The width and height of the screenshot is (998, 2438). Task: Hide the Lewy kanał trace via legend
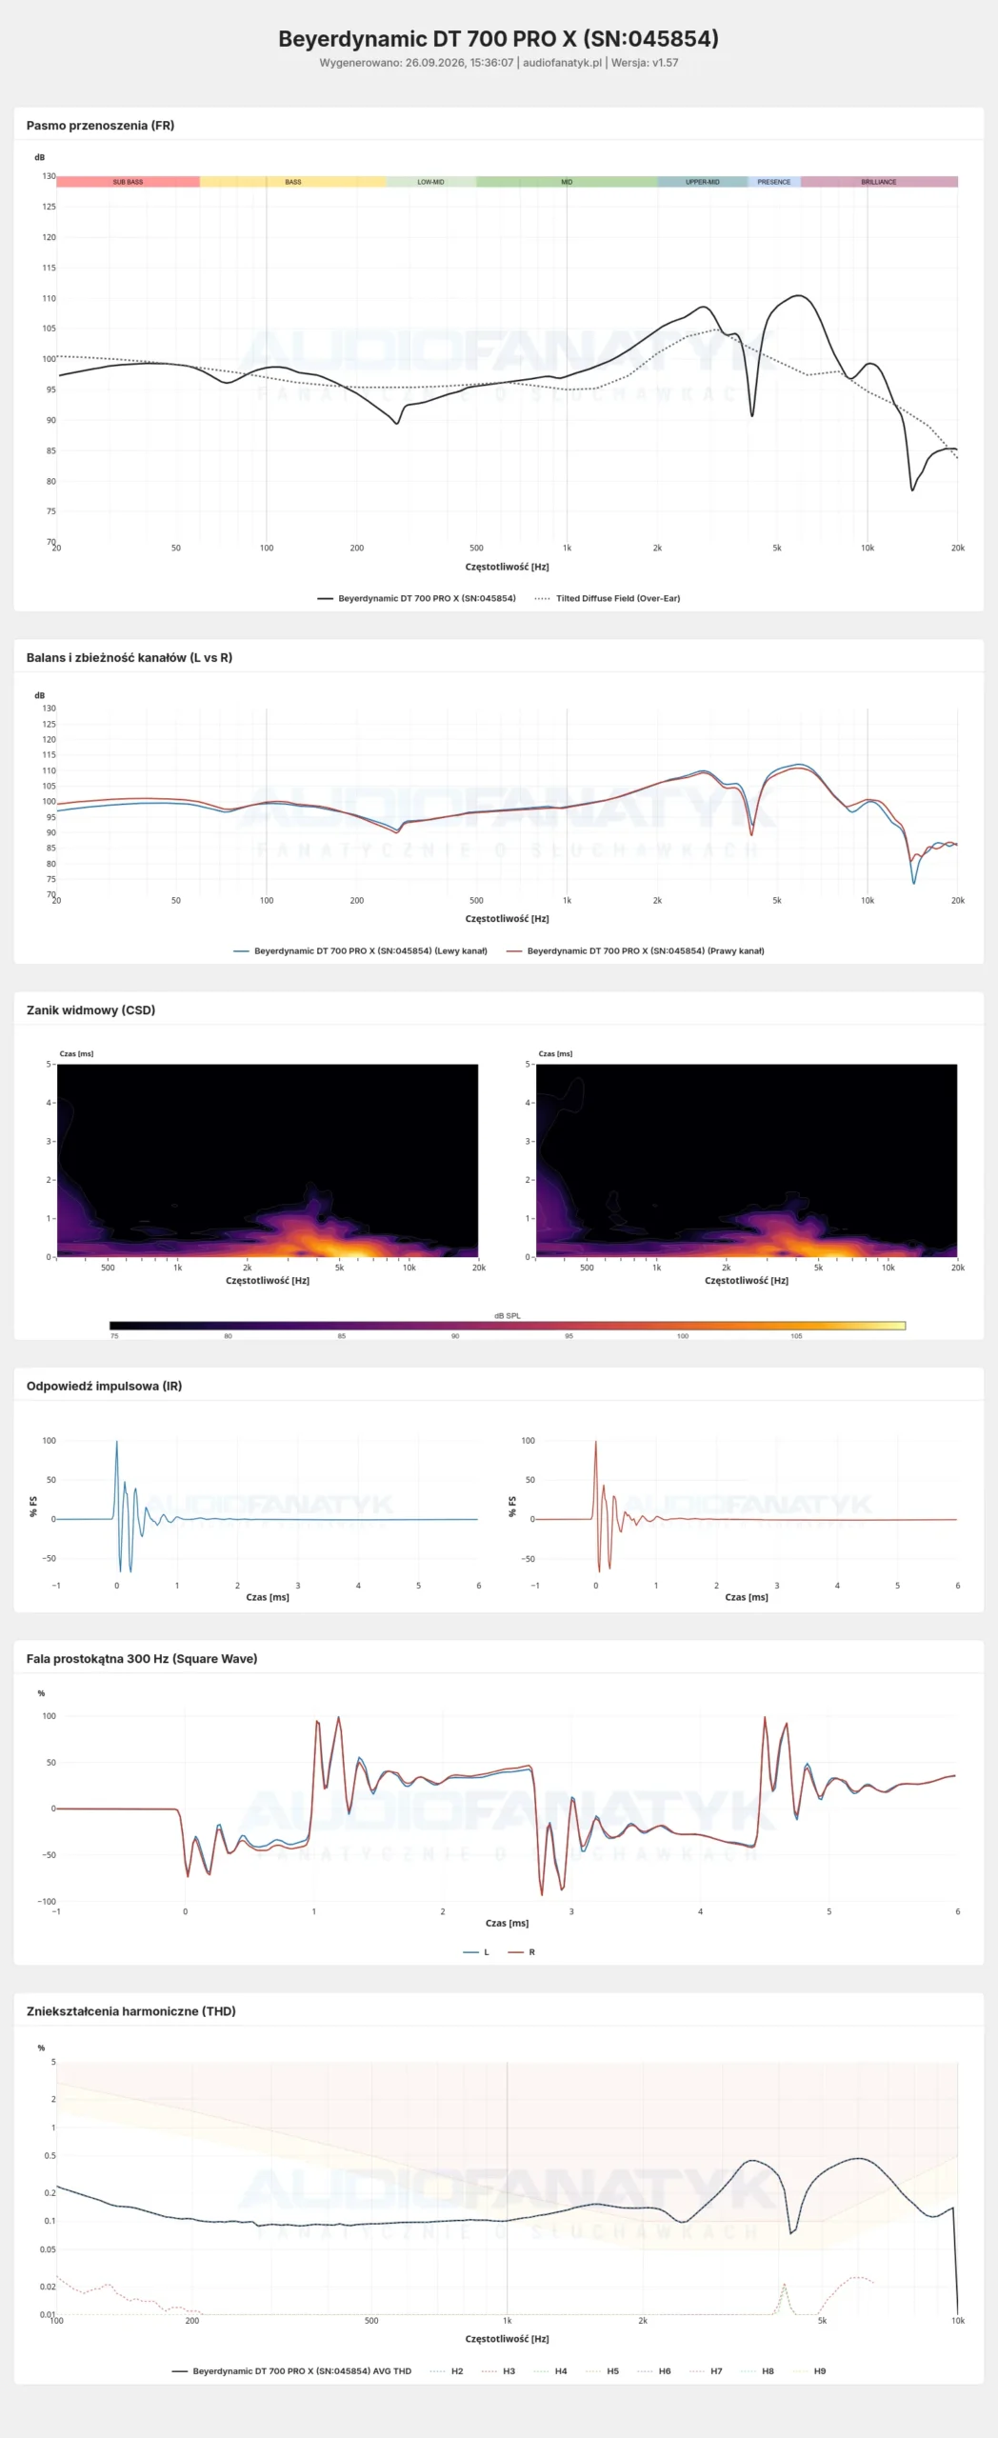click(360, 950)
